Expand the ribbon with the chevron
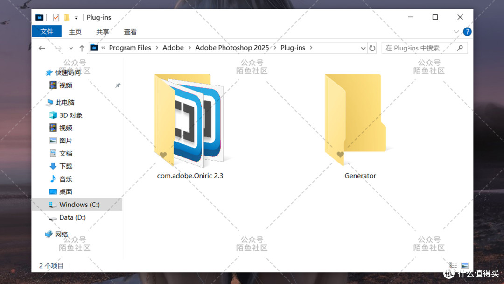504x284 pixels. click(x=456, y=31)
